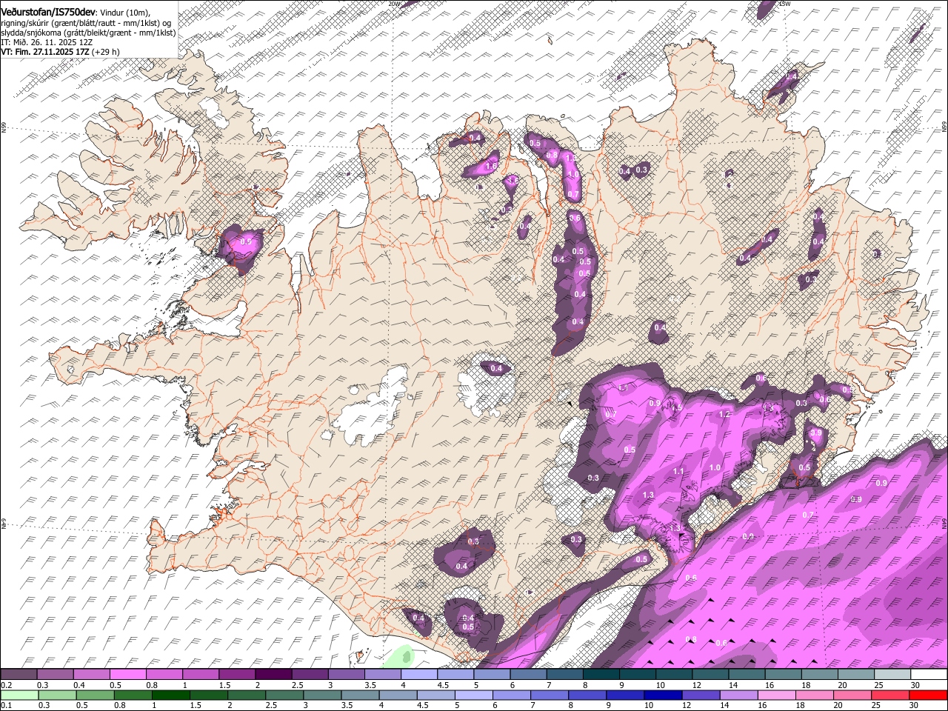Click the upper scale swatch between 0.3 and 0.4
Viewport: 948px width, 711px height.
coord(55,675)
